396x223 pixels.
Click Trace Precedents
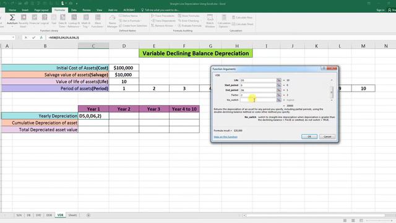point(163,15)
